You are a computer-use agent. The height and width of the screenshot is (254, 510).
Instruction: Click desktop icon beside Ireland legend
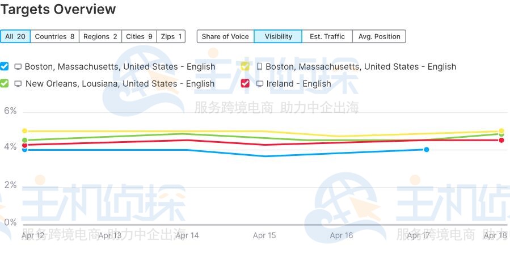(260, 84)
